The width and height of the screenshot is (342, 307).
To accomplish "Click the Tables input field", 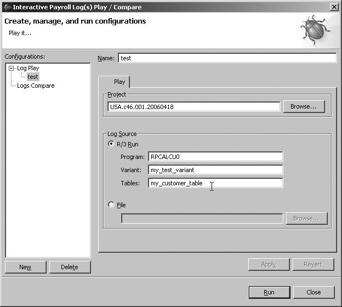I will pos(215,183).
